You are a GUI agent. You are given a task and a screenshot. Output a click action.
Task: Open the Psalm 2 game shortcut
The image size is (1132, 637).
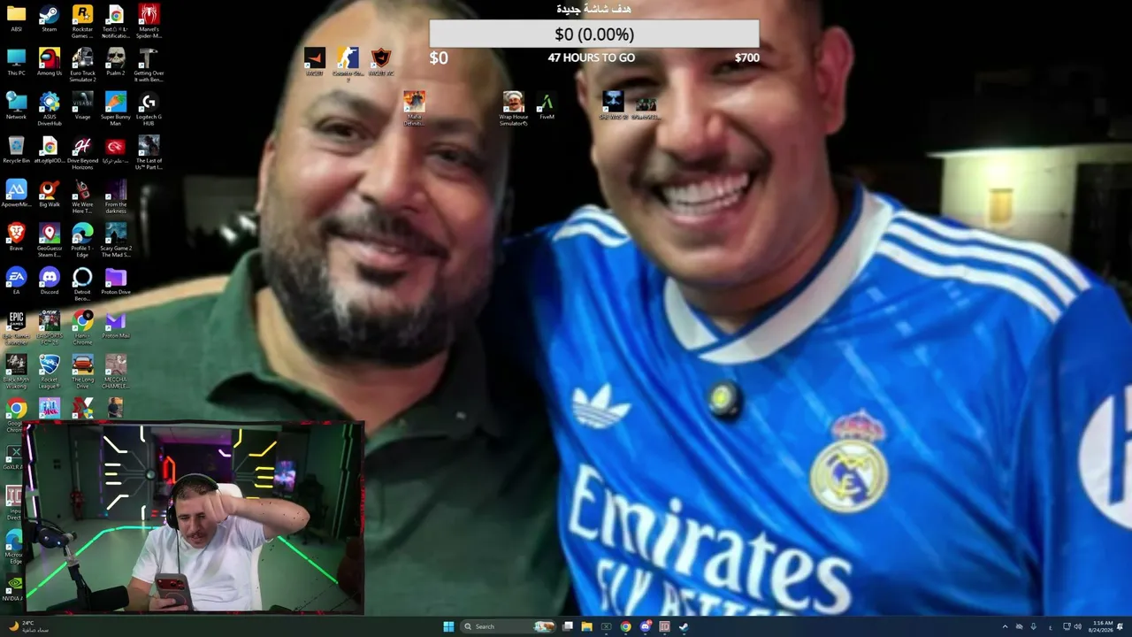pos(116,63)
